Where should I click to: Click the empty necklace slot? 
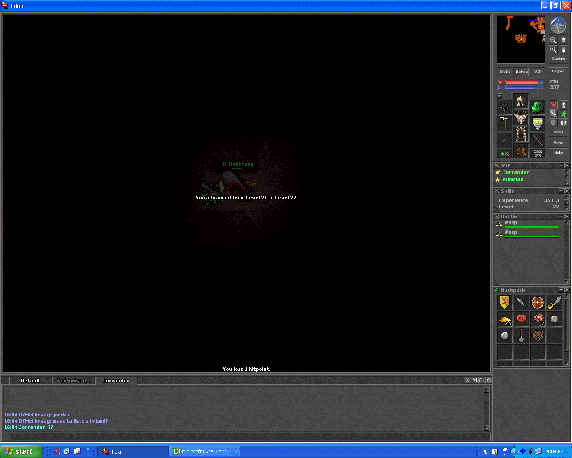(x=505, y=107)
